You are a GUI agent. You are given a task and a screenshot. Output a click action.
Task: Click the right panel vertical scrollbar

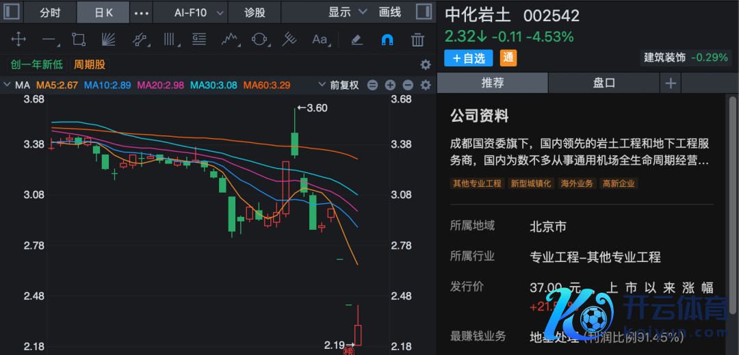point(733,150)
